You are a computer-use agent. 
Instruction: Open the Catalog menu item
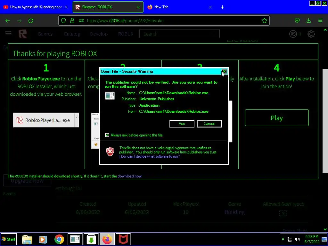coord(72,34)
